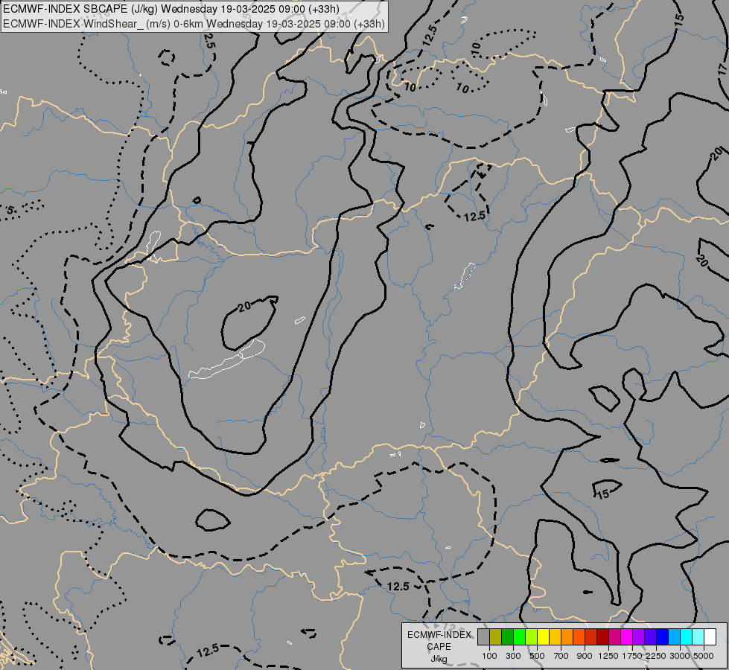This screenshot has width=729, height=670.
Task: Click the legend value 900
Action: [585, 656]
